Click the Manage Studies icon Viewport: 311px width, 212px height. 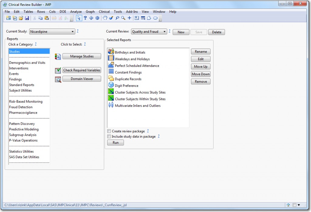pos(58,56)
